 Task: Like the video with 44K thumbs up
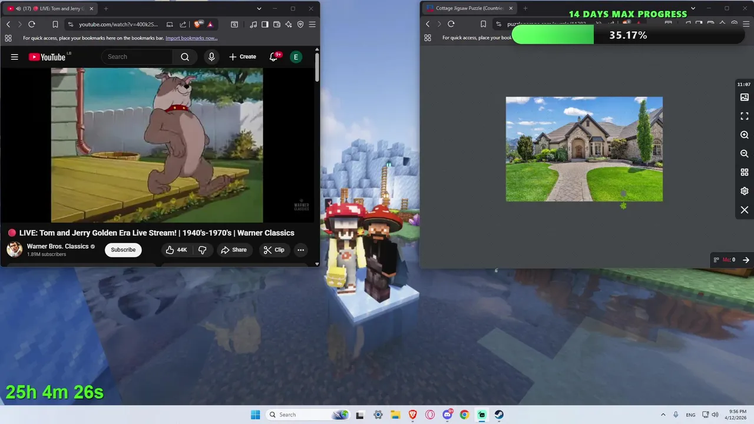tap(176, 250)
